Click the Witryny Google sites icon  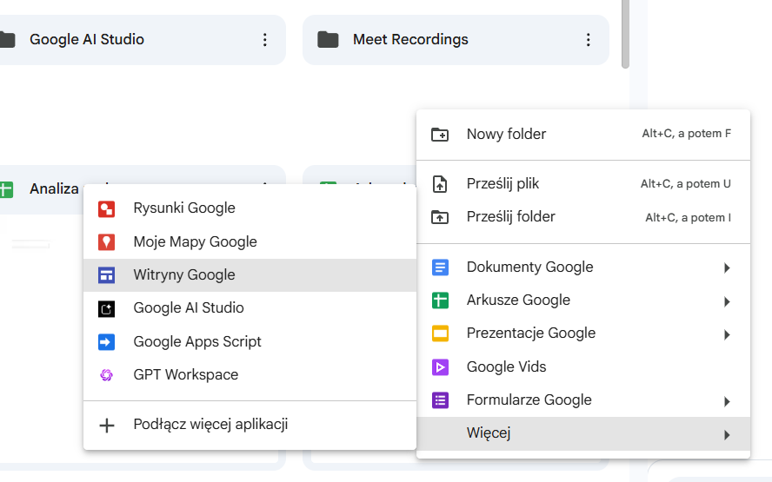click(x=106, y=275)
